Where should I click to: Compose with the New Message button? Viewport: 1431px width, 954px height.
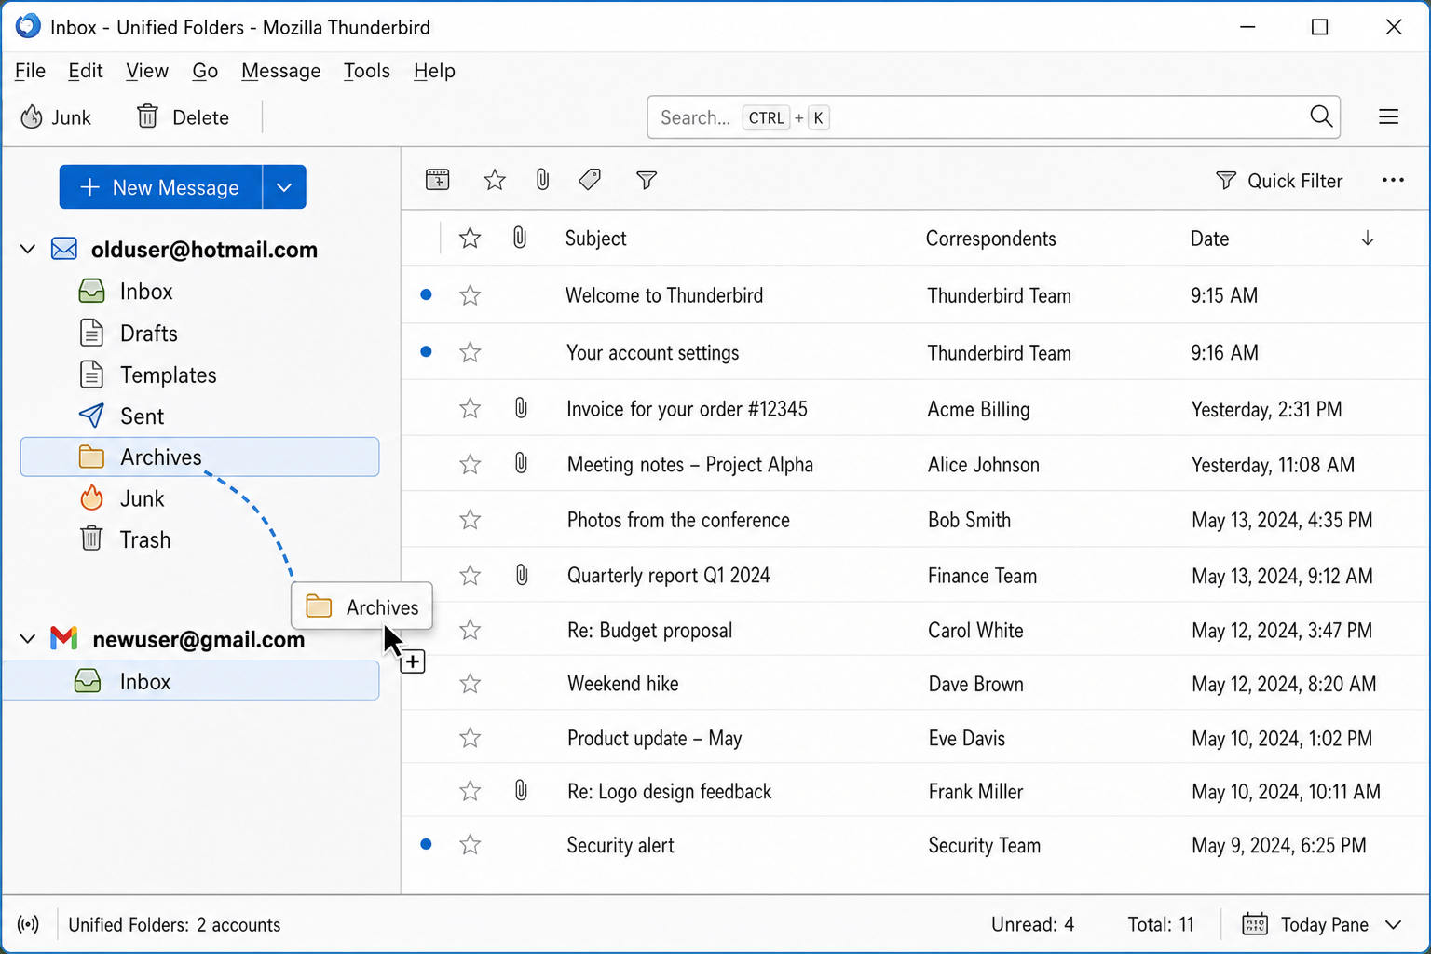tap(160, 187)
